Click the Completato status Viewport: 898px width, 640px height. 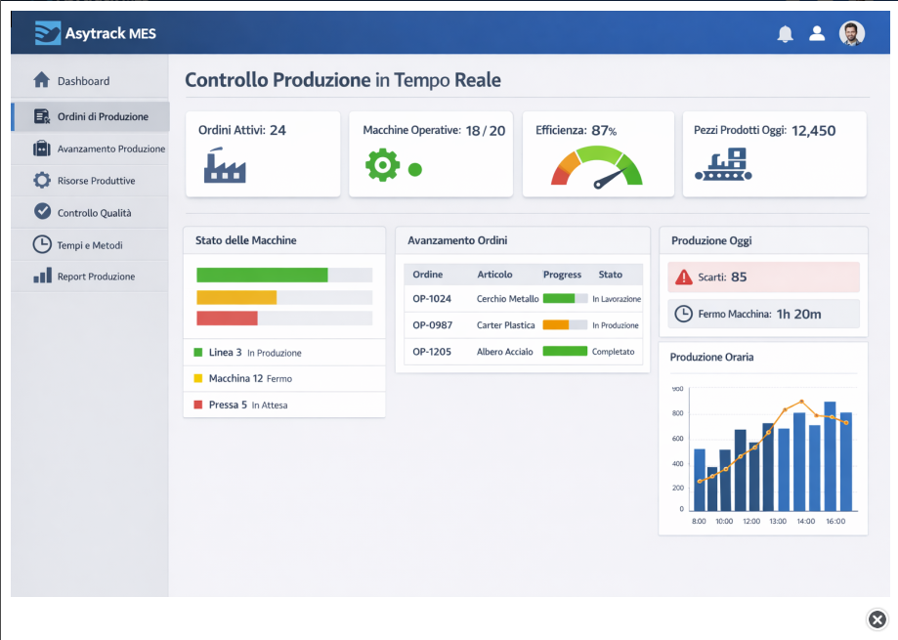613,352
